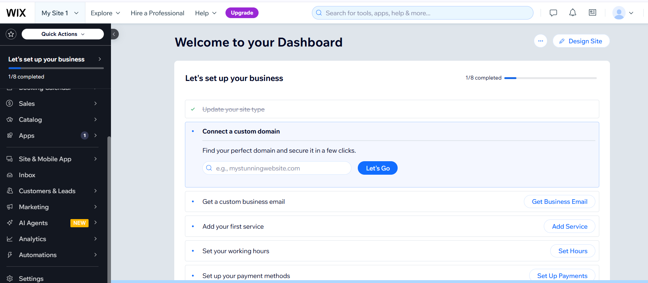
Task: Click the setup progress bar in main panel
Action: [550, 78]
